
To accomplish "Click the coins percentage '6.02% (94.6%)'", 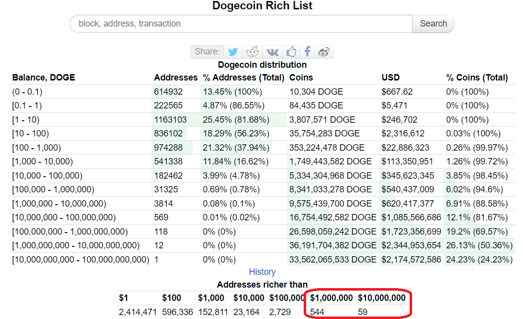I will [474, 189].
